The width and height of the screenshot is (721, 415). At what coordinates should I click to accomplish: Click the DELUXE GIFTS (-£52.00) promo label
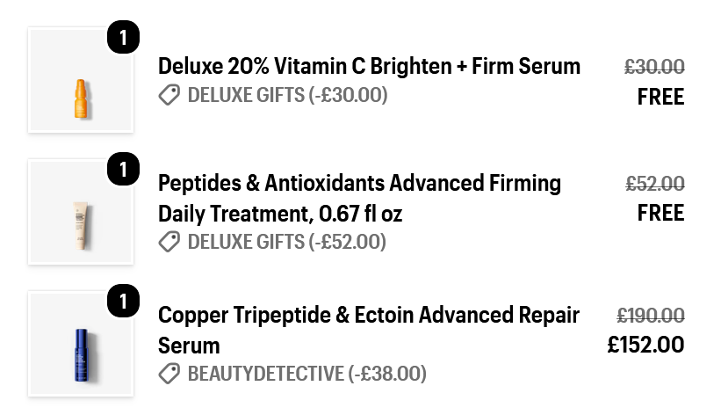tap(287, 242)
